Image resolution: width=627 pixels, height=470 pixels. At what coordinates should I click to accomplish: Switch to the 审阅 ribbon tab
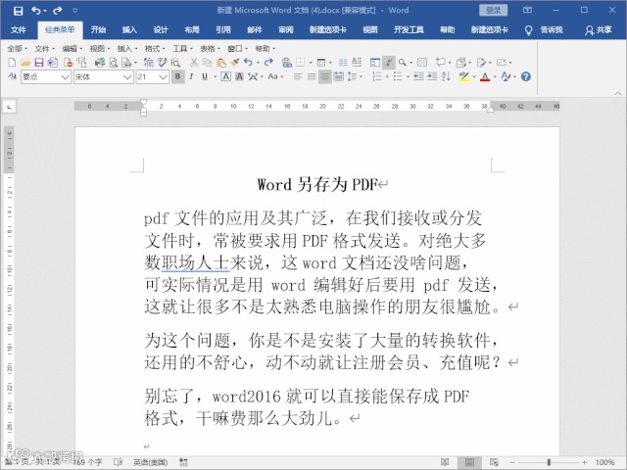(x=285, y=29)
